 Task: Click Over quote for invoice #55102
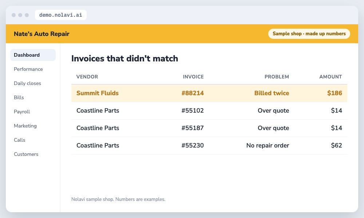[x=273, y=110]
